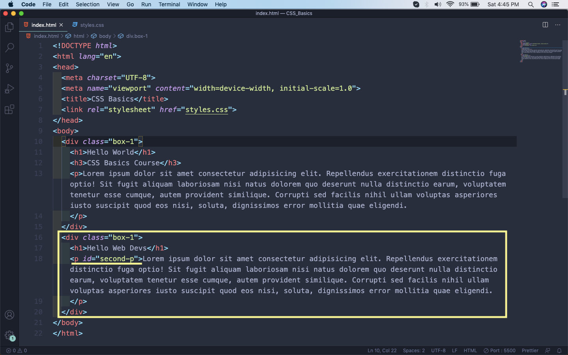Click the second-p id attribute value
568x355 pixels.
click(x=117, y=259)
